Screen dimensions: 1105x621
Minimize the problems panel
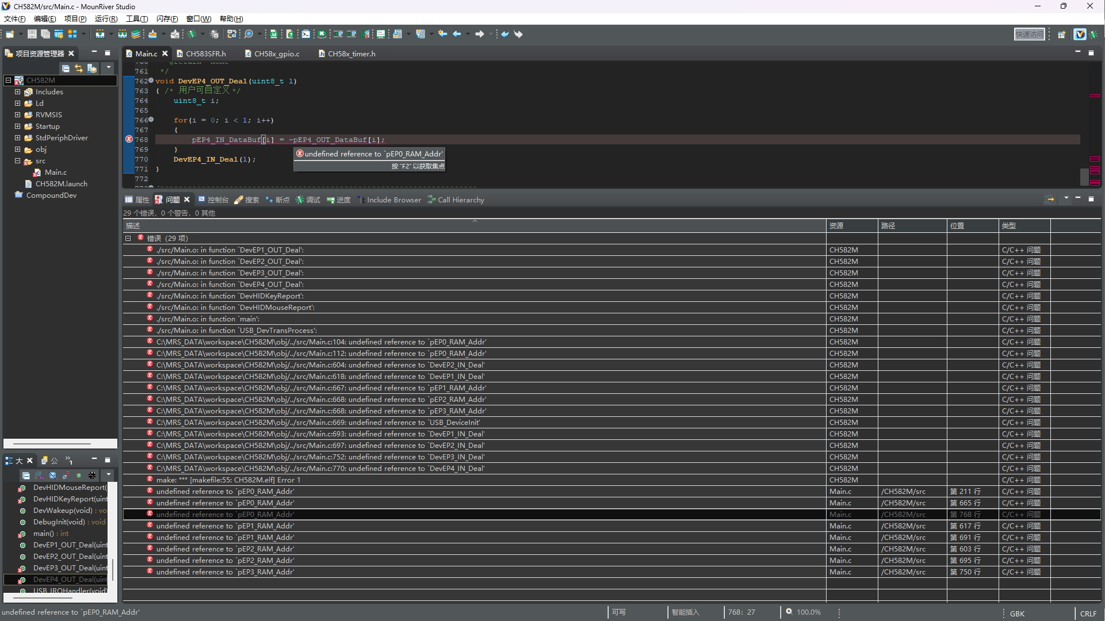1078,198
